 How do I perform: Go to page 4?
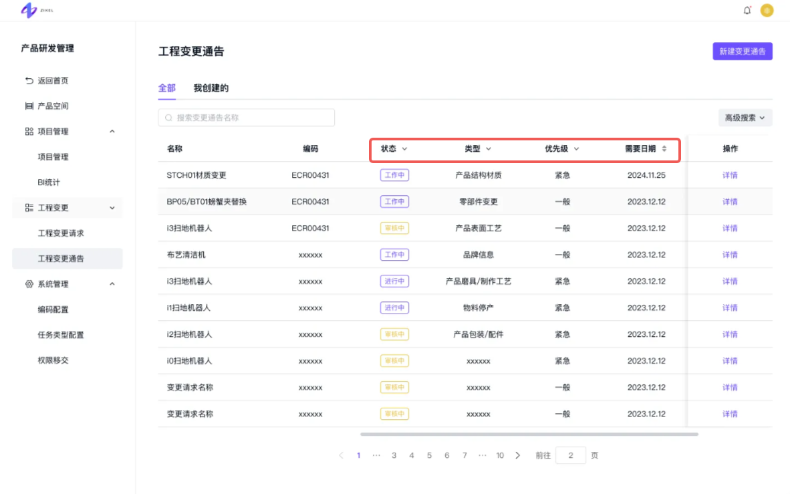[x=412, y=455]
